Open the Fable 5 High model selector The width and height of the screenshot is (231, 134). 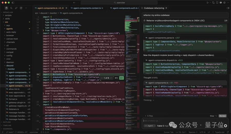163,126
